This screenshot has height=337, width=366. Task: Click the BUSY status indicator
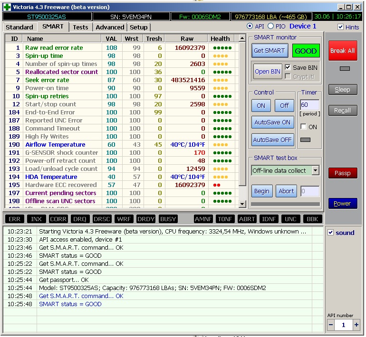click(x=168, y=219)
